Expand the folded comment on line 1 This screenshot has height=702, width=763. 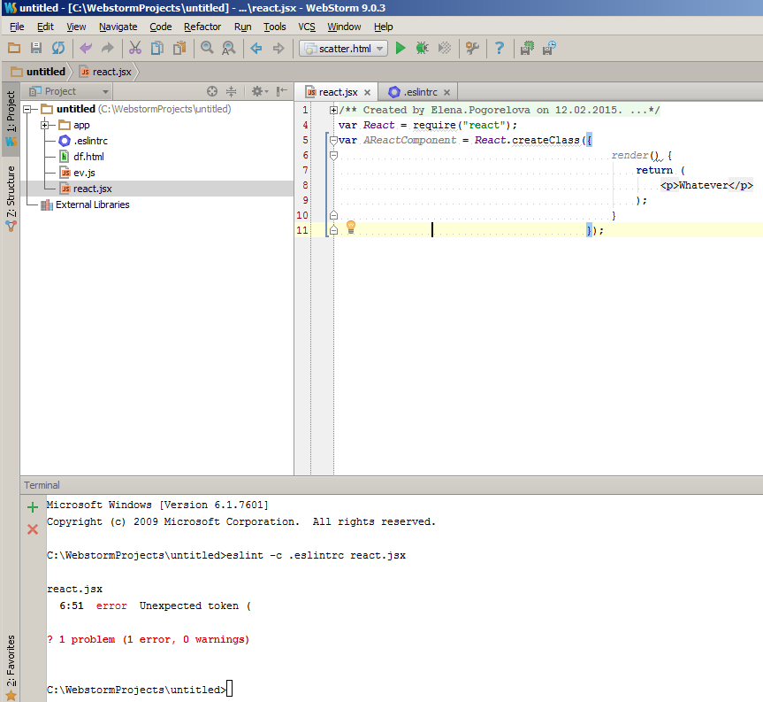coord(333,110)
